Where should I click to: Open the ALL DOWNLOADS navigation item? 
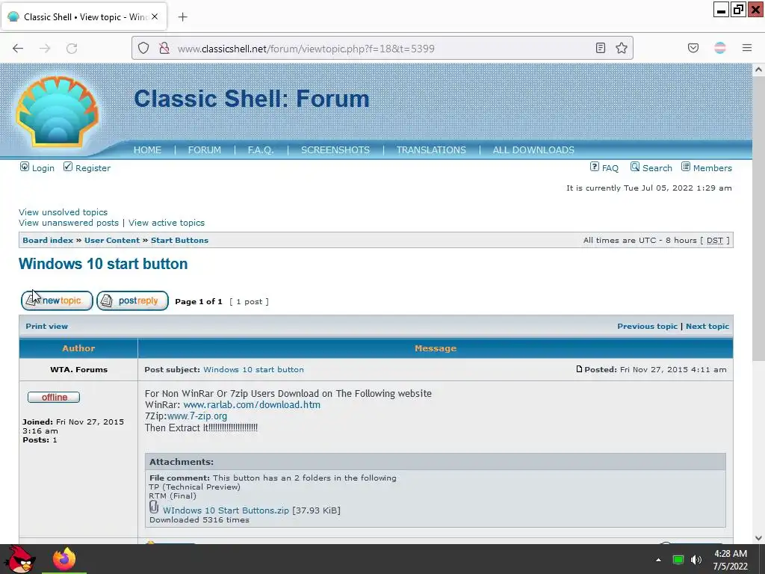pyautogui.click(x=533, y=149)
